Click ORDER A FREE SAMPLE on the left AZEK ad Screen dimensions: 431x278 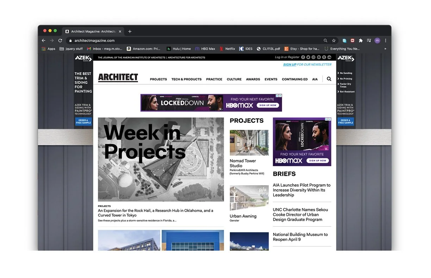click(83, 121)
